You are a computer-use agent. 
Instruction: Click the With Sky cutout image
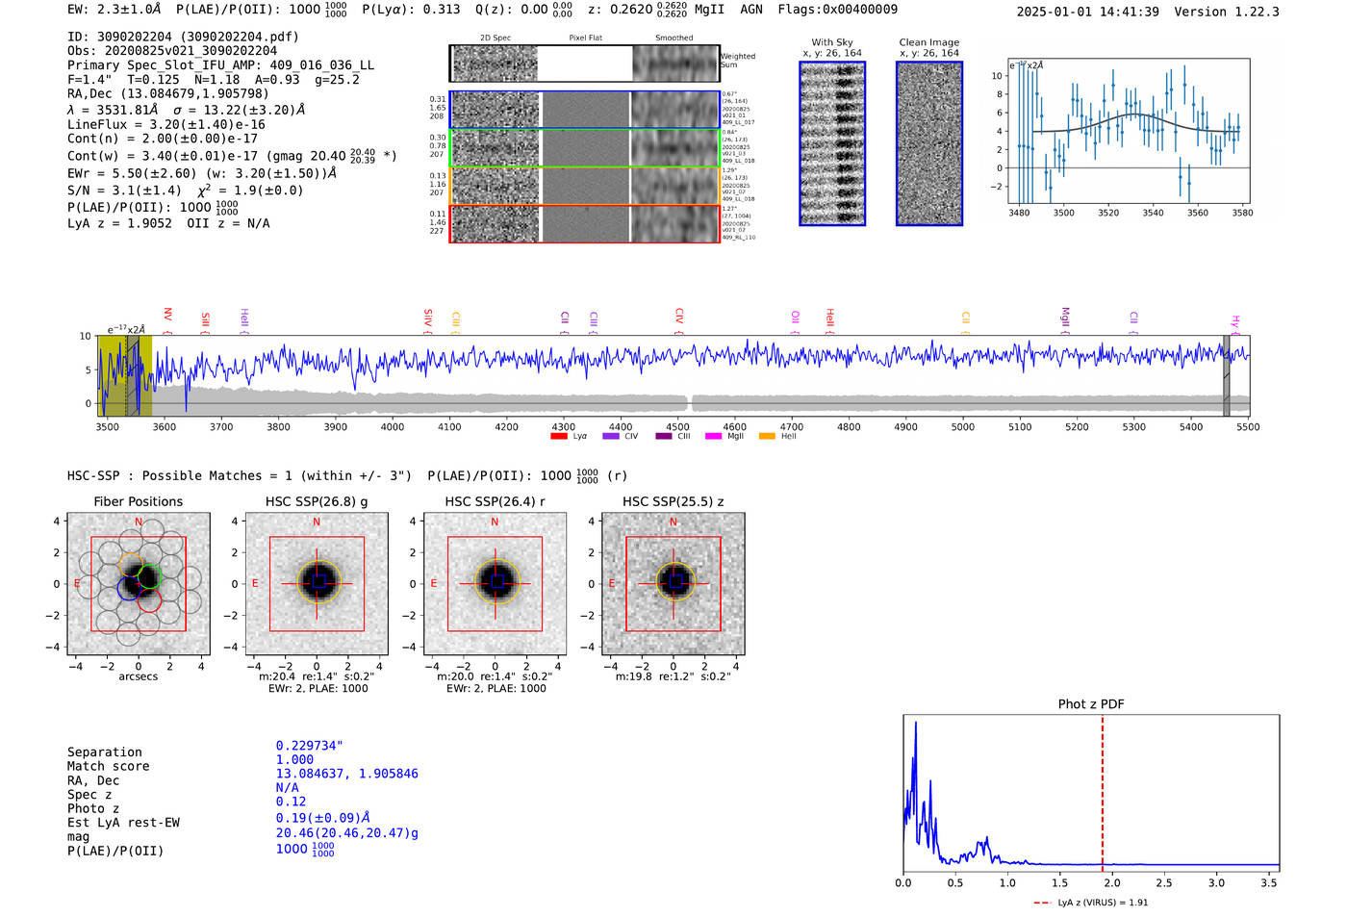click(832, 143)
